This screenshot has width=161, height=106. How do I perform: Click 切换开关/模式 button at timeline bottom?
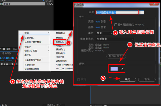point(54,105)
